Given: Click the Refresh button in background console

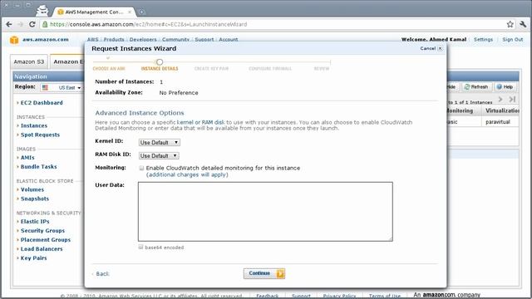Looking at the screenshot, I should point(476,87).
